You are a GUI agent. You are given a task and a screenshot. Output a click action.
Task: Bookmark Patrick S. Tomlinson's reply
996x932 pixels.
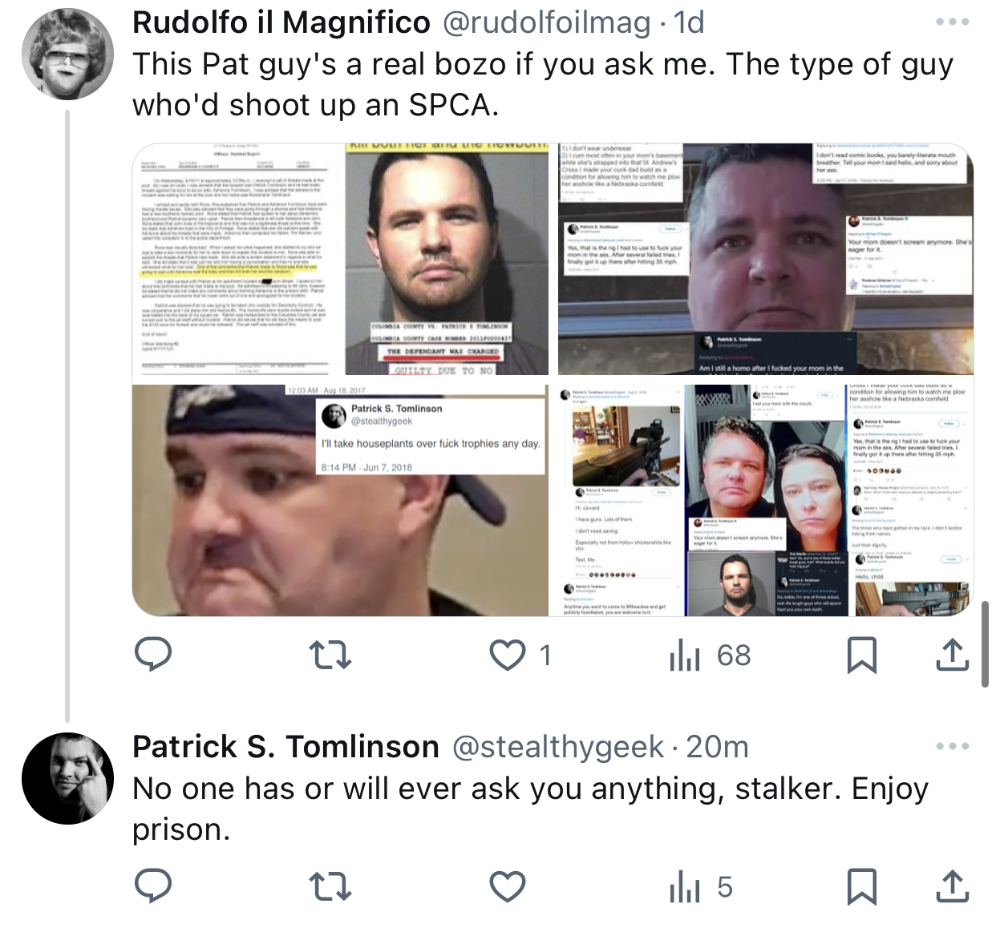862,886
